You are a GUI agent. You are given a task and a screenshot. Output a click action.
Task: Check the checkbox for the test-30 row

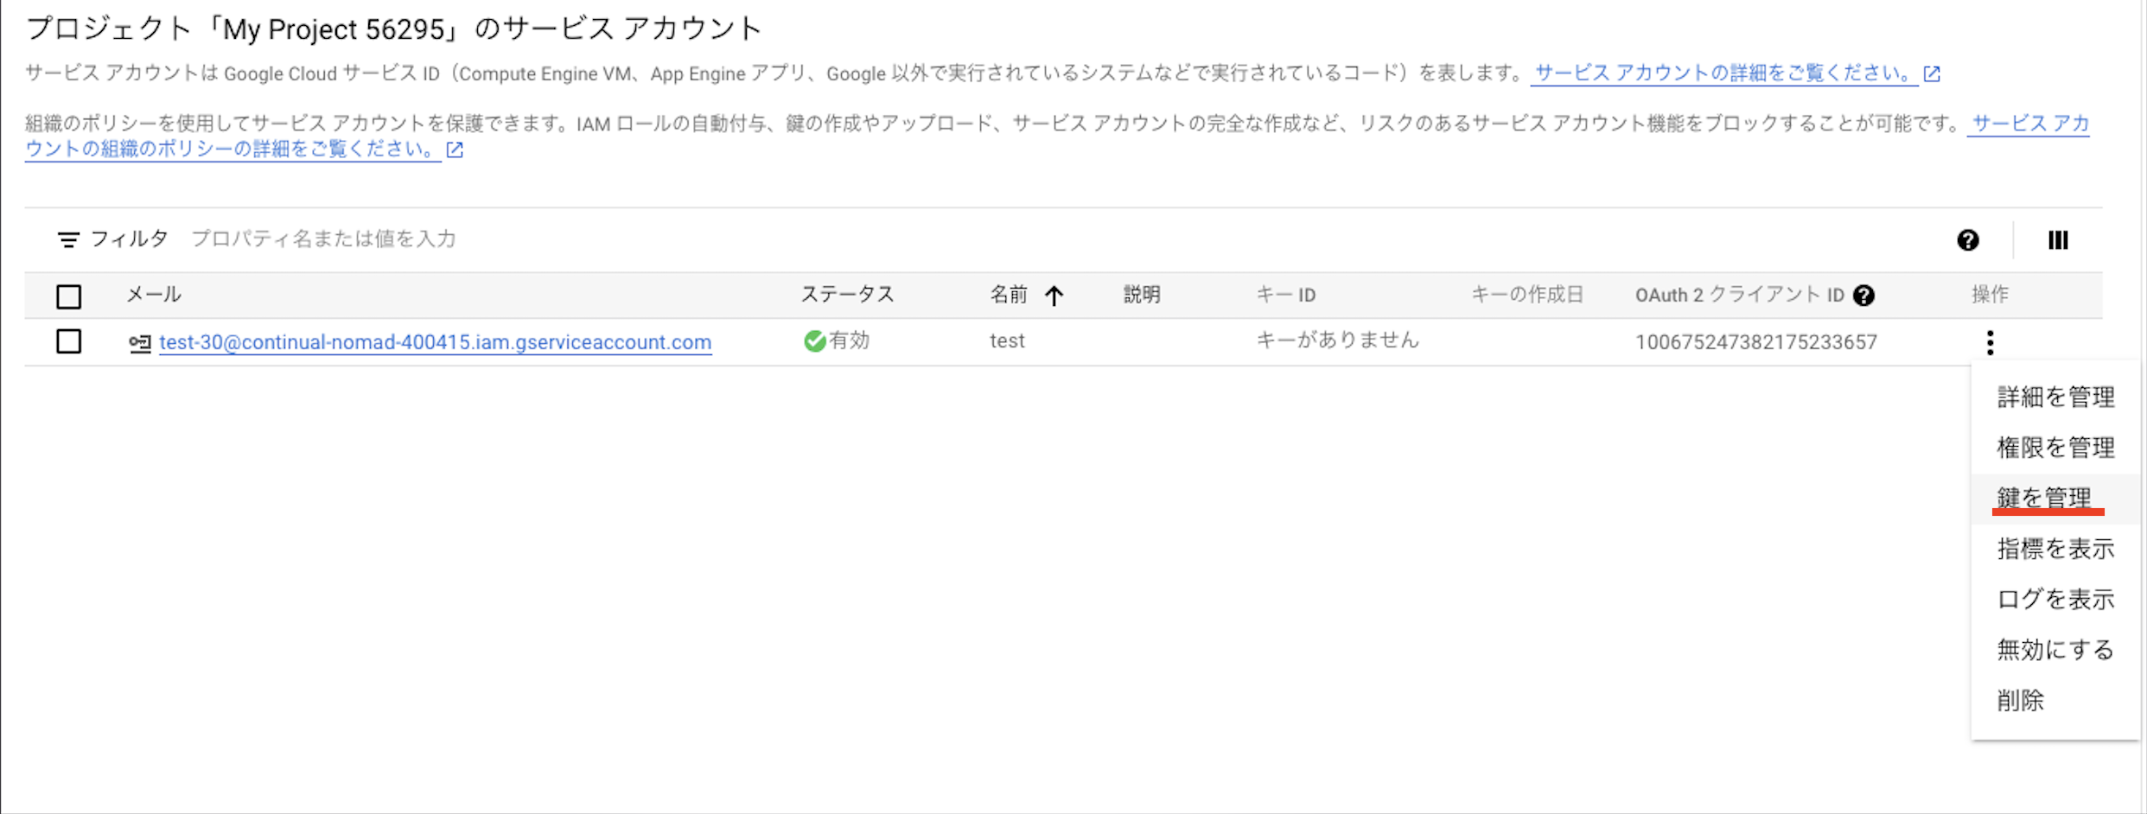tap(69, 341)
